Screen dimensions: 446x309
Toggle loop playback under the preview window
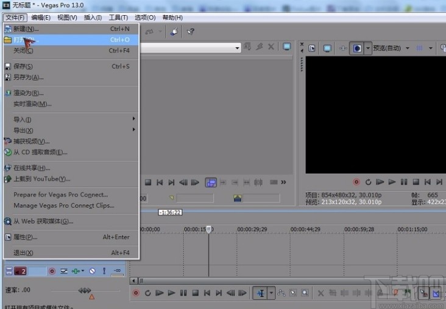pos(369,182)
